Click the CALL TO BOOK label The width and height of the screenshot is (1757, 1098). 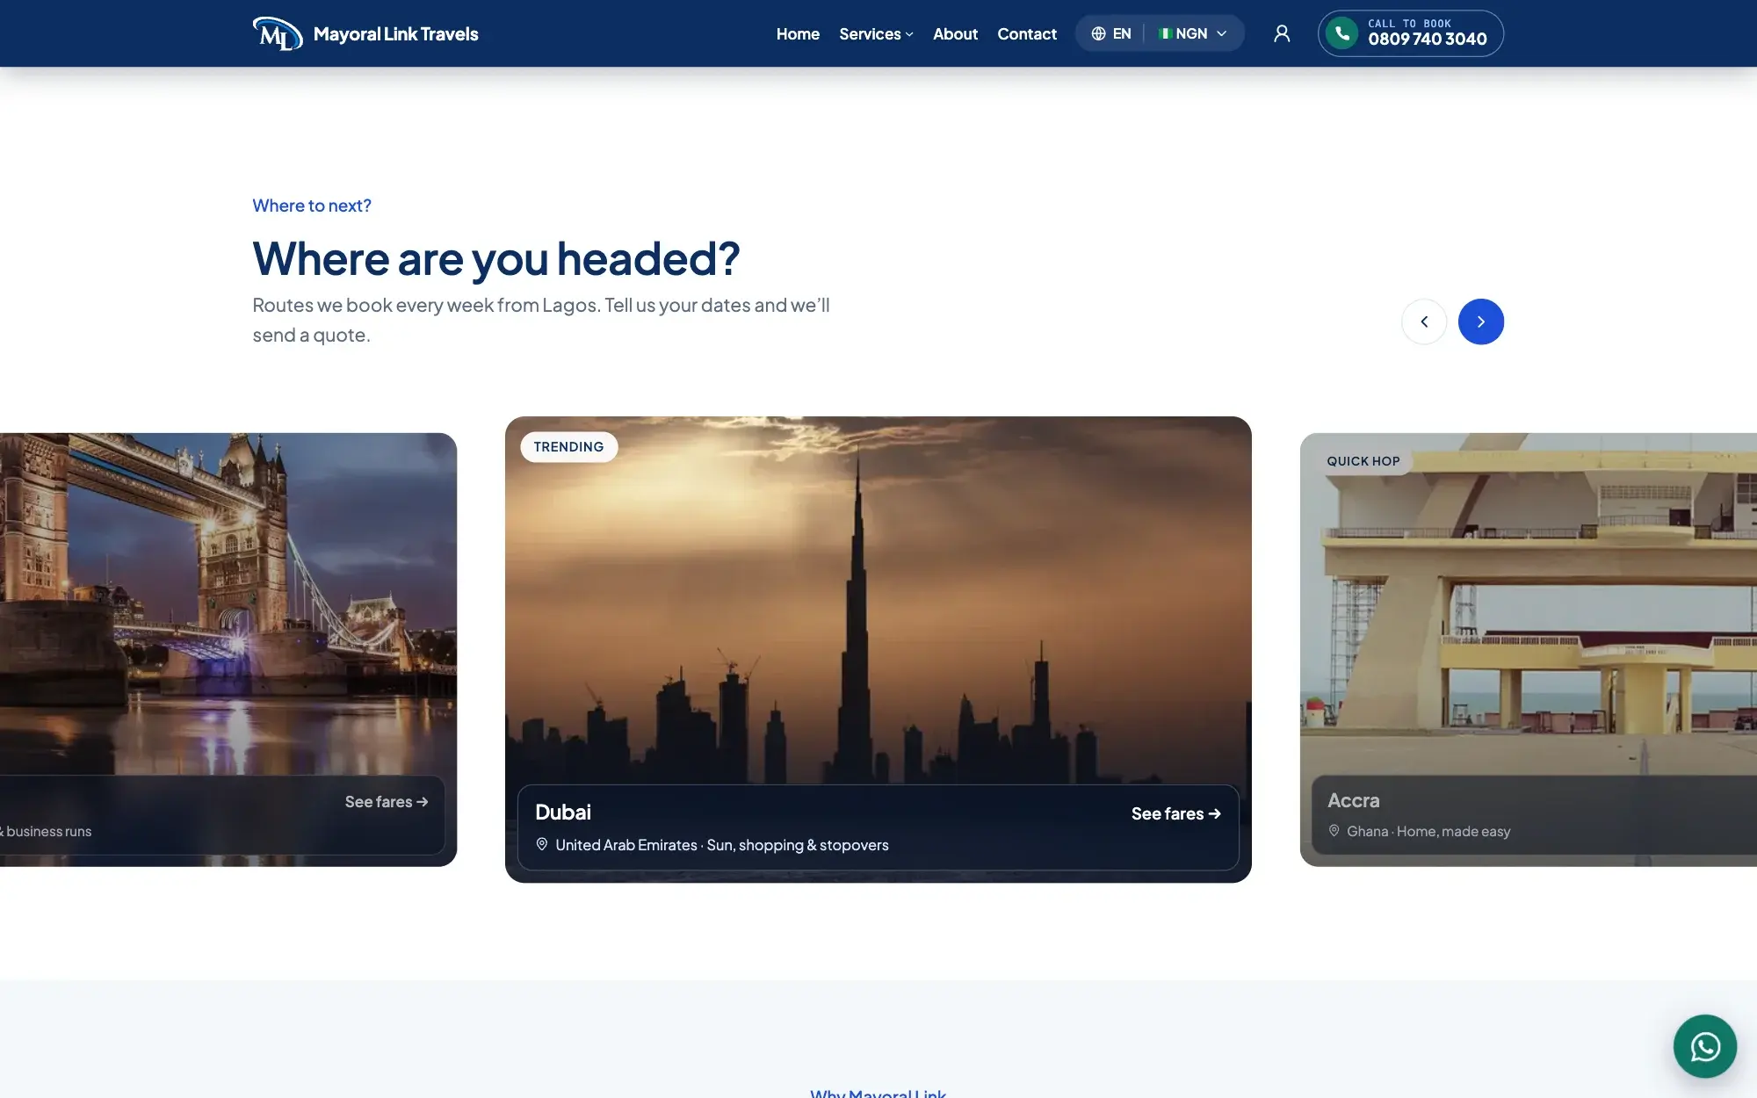(x=1409, y=24)
